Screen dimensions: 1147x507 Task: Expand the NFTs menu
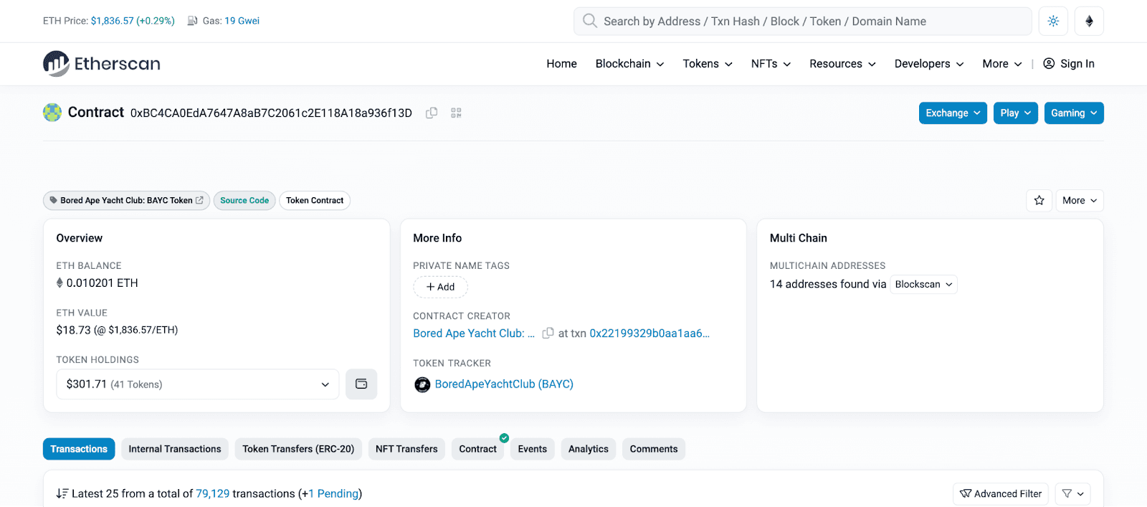tap(771, 64)
